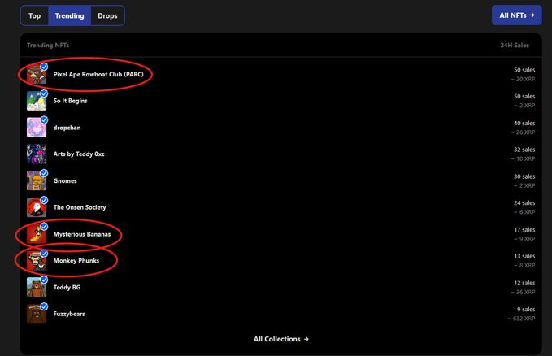Click the dropchan collection avatar

tap(37, 128)
